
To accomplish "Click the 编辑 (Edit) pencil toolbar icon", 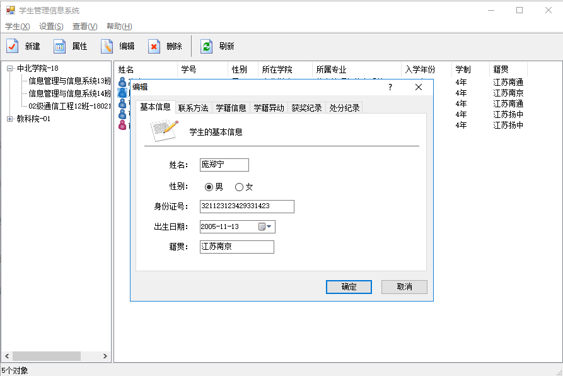I will (x=107, y=46).
